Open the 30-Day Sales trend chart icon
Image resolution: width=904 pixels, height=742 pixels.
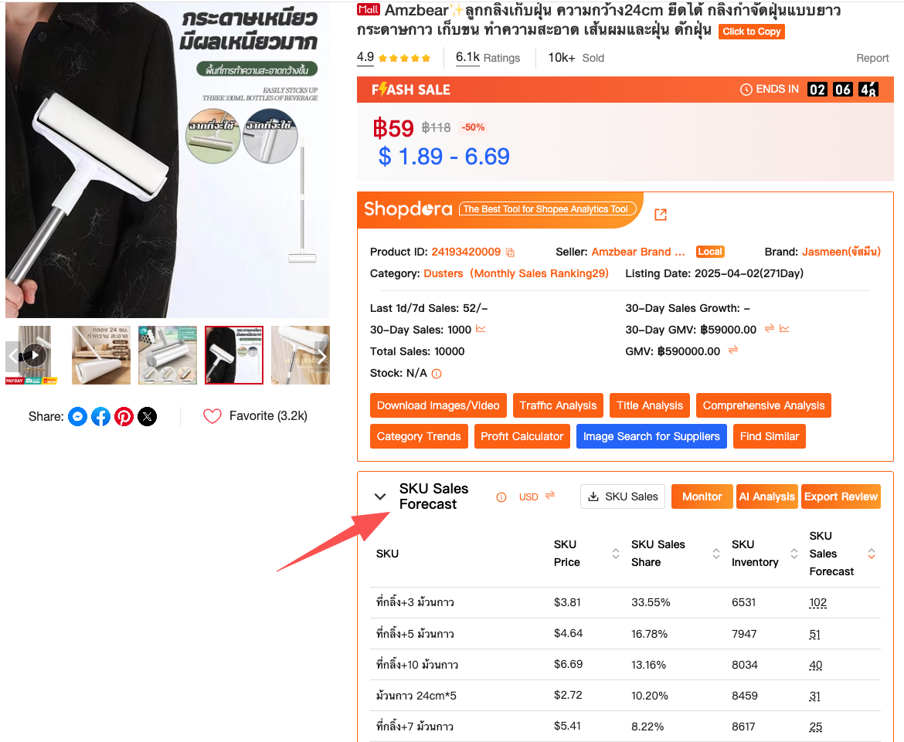coord(481,329)
